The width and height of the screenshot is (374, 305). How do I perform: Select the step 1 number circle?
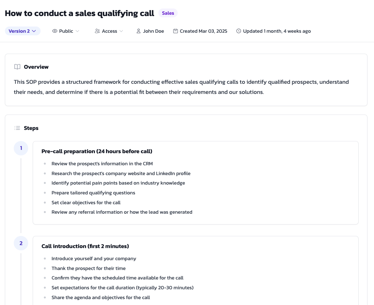[x=21, y=148]
